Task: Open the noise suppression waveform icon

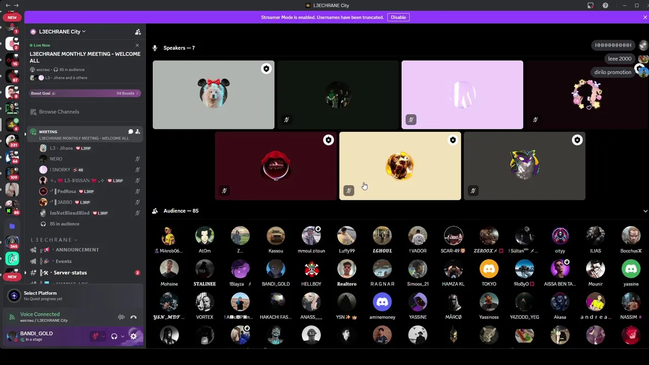Action: tap(121, 317)
